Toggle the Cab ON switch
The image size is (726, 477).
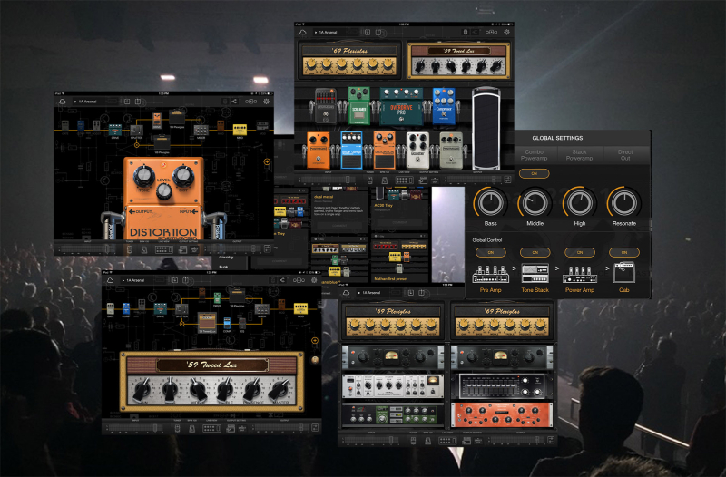(623, 253)
